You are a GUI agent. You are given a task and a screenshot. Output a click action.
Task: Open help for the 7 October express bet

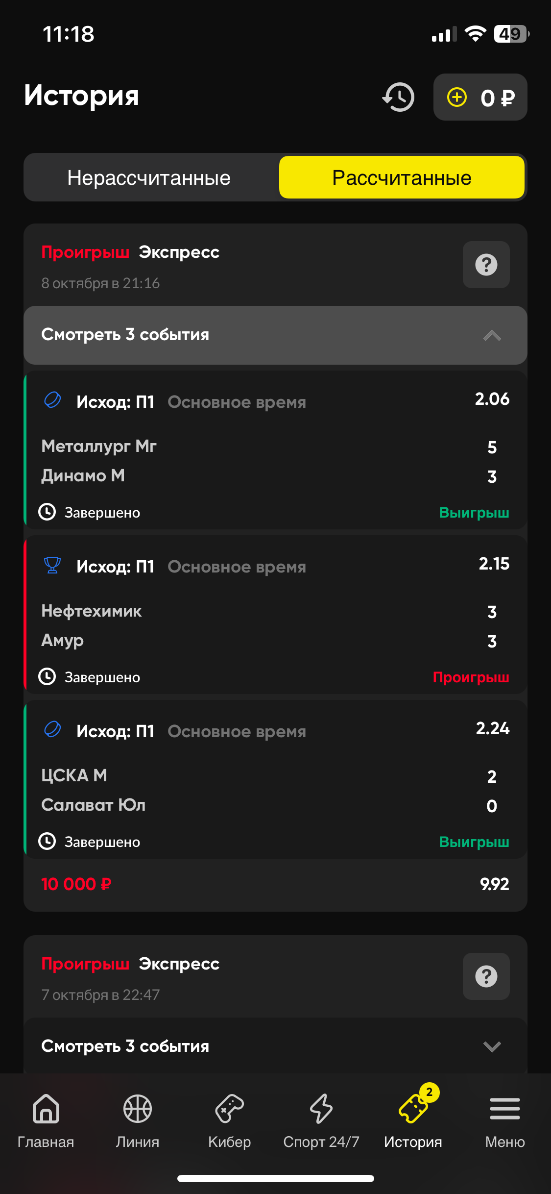click(x=486, y=976)
